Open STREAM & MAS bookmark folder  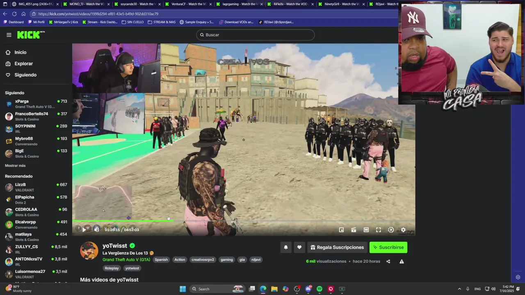(x=162, y=22)
